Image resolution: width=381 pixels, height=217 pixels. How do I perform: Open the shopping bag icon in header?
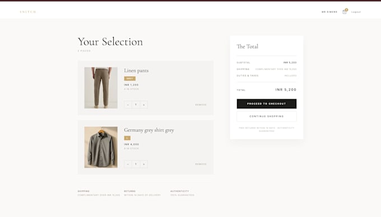[345, 12]
